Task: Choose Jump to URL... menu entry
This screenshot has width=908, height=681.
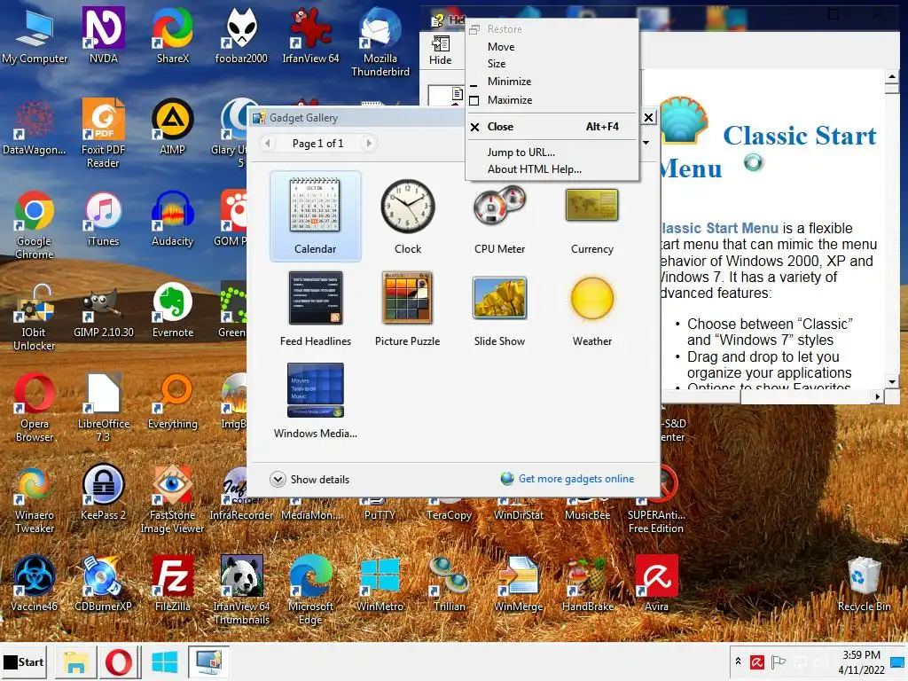Action: [x=552, y=153]
